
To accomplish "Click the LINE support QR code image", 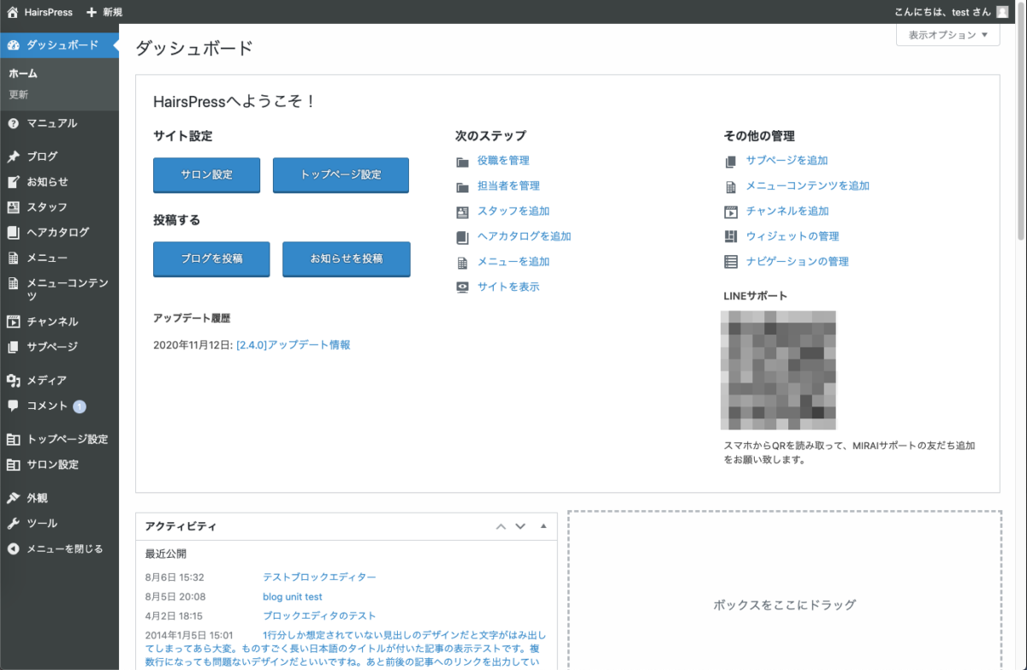I will (778, 370).
